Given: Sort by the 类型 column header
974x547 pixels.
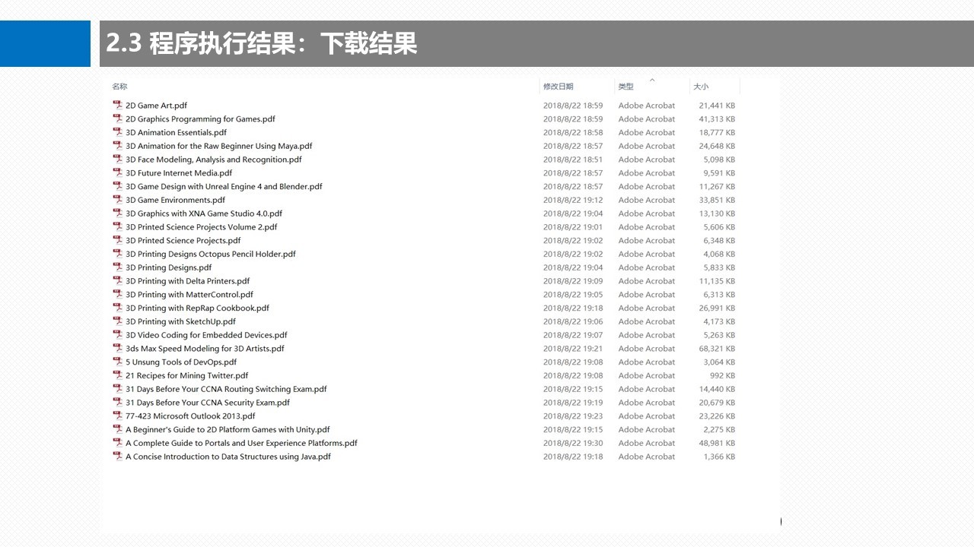Looking at the screenshot, I should (625, 87).
